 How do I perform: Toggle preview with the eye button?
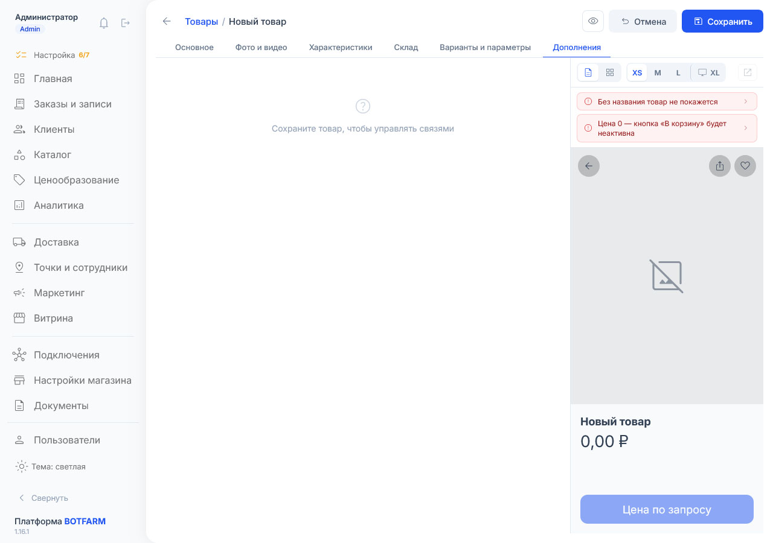[593, 21]
